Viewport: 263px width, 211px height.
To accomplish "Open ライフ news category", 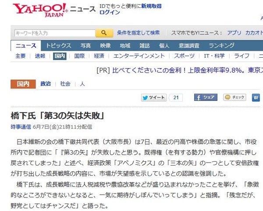I will 242,56.
